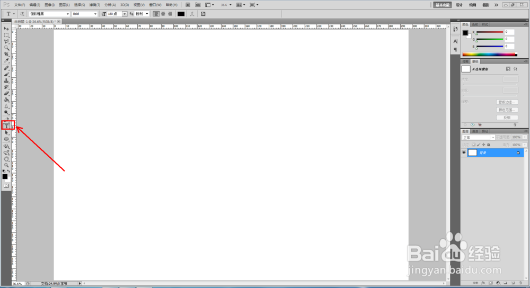530x288 pixels.
Task: Select the Move tool in toolbox
Action: pyautogui.click(x=6, y=29)
